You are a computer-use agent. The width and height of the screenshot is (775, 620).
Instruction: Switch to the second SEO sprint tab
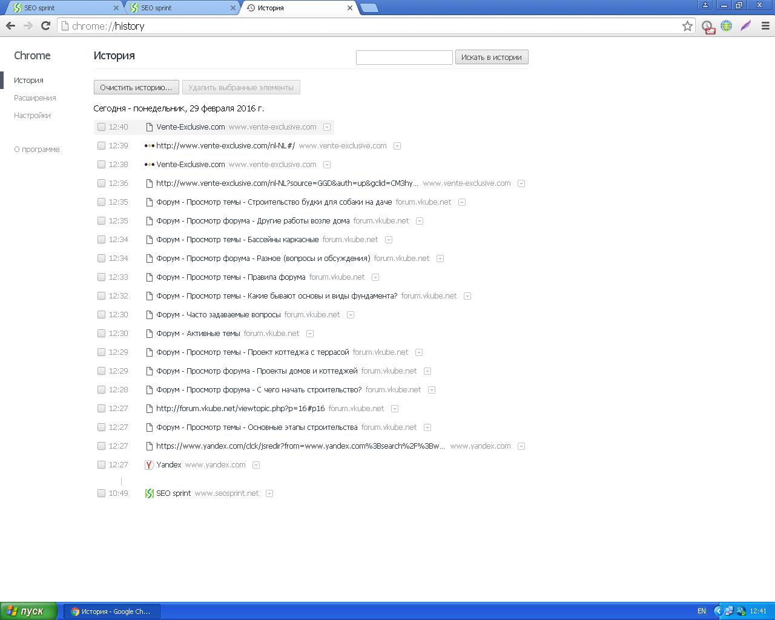(182, 8)
